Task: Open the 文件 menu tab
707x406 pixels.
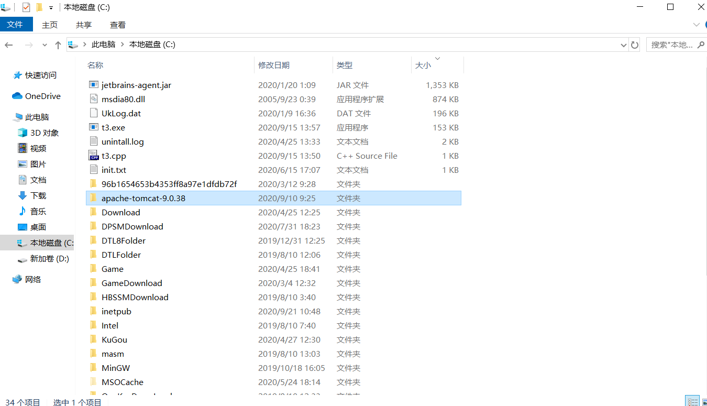Action: pyautogui.click(x=16, y=25)
